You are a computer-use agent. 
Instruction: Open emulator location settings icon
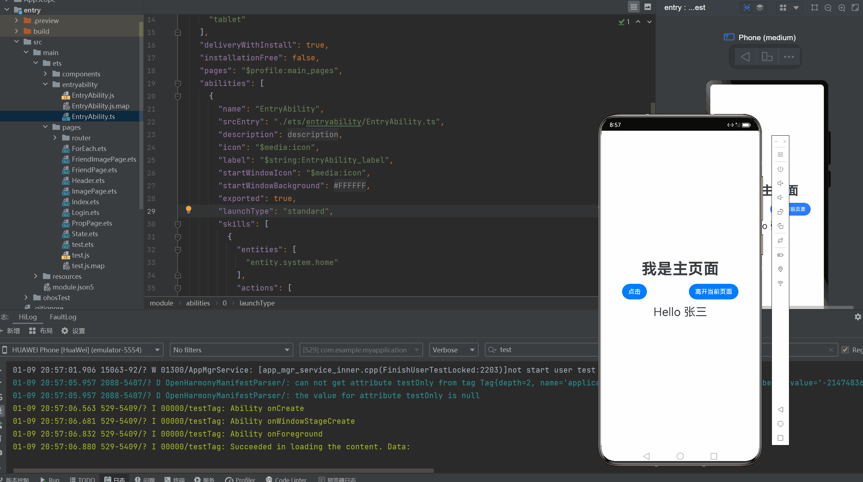tap(780, 269)
